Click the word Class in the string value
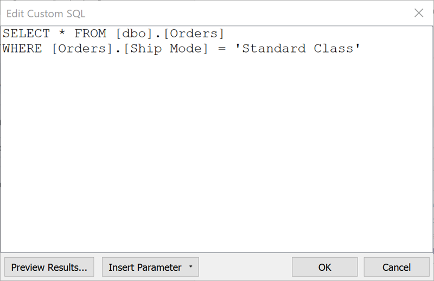This screenshot has height=281, width=434. 335,49
